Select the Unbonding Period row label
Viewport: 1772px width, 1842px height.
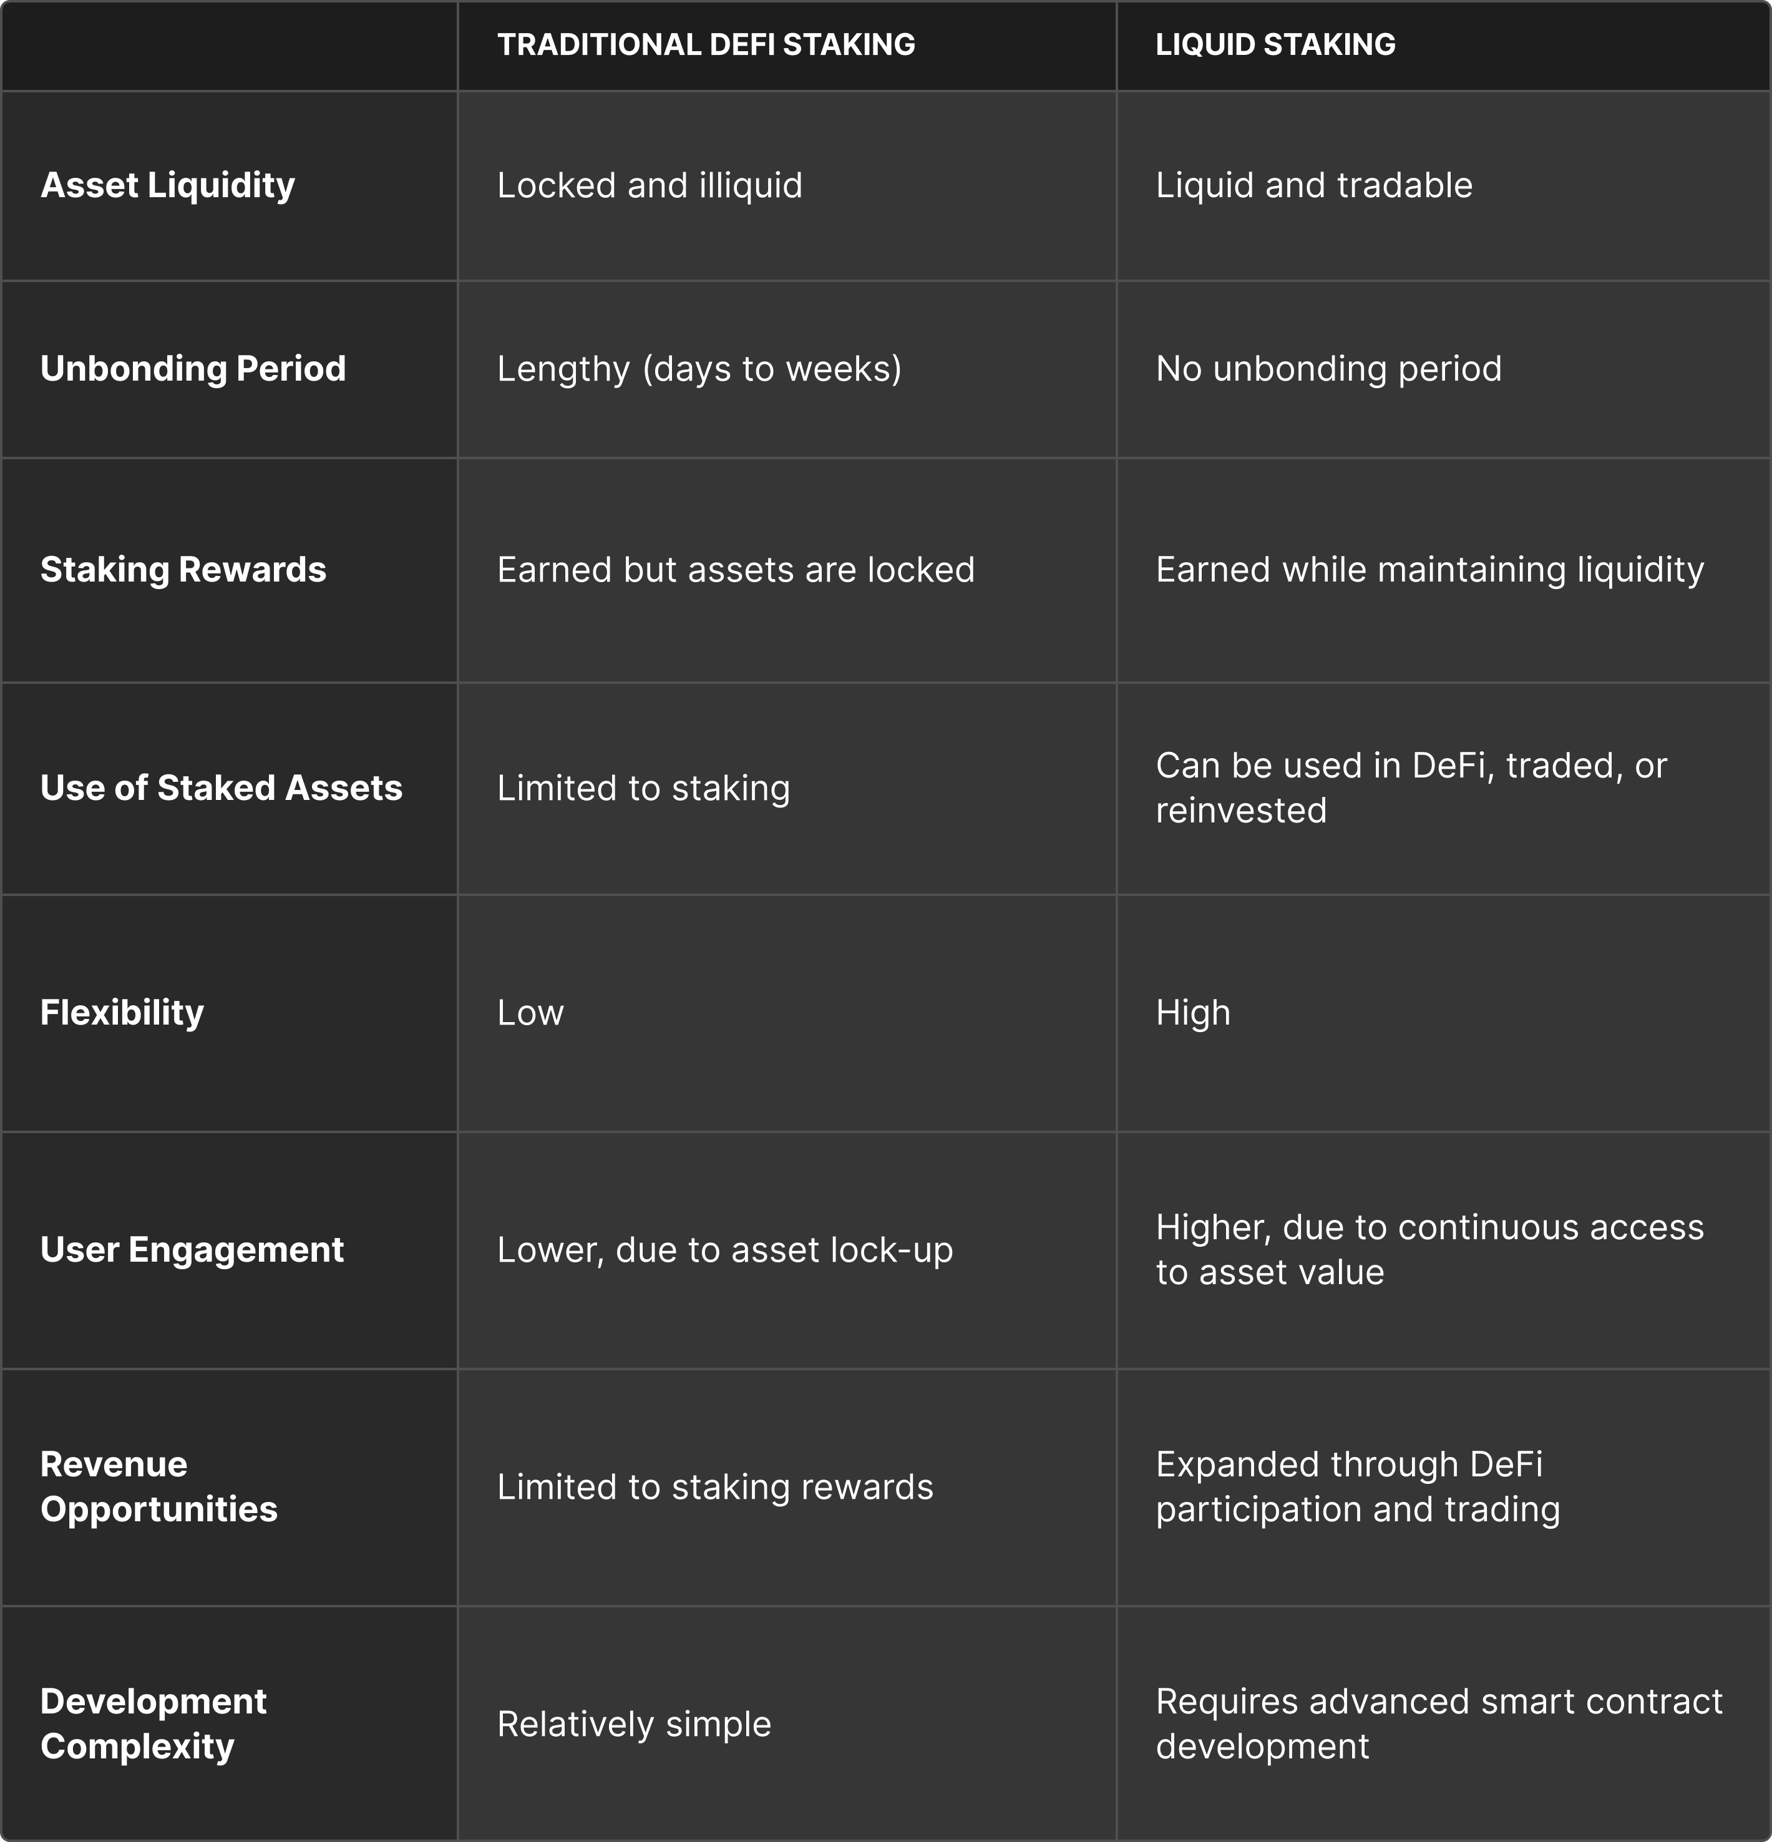tap(193, 368)
